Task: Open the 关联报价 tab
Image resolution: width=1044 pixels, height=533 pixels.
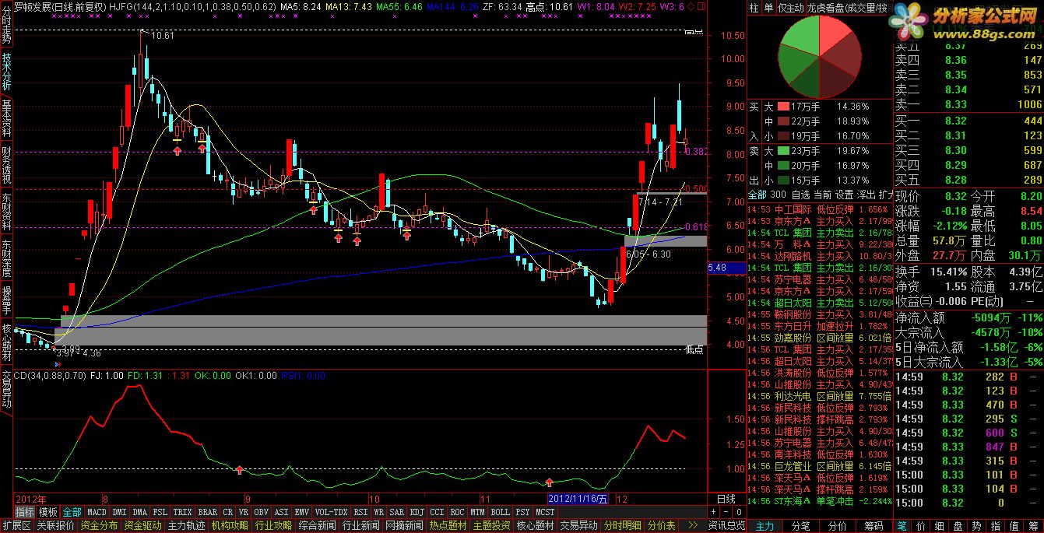Action: pos(55,526)
